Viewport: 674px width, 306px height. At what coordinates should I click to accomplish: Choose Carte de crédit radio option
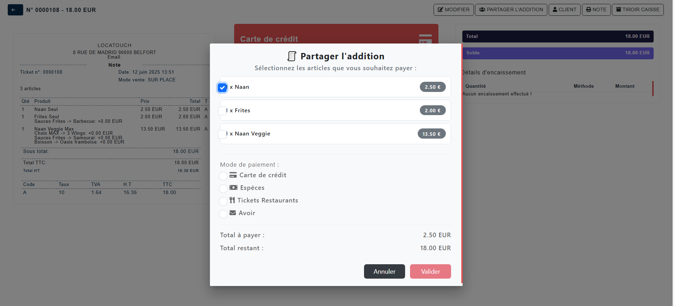point(223,176)
